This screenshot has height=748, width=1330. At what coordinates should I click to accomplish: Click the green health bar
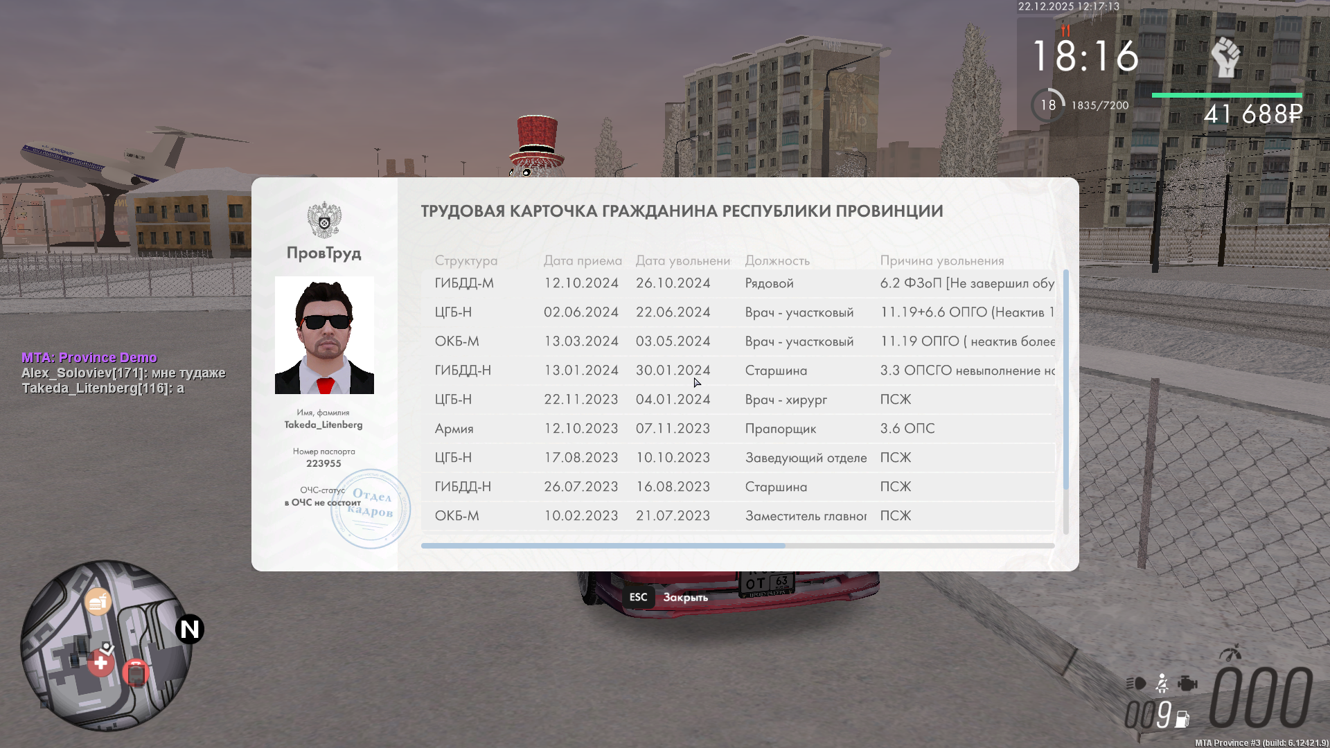point(1227,95)
